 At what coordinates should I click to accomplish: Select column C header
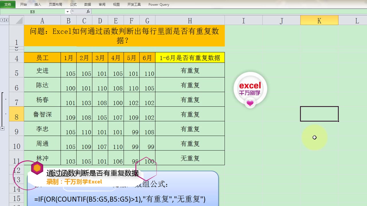tap(84, 21)
